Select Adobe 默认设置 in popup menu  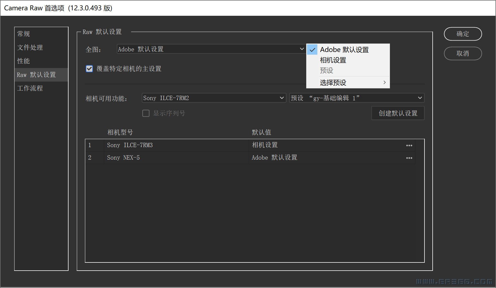(x=348, y=50)
